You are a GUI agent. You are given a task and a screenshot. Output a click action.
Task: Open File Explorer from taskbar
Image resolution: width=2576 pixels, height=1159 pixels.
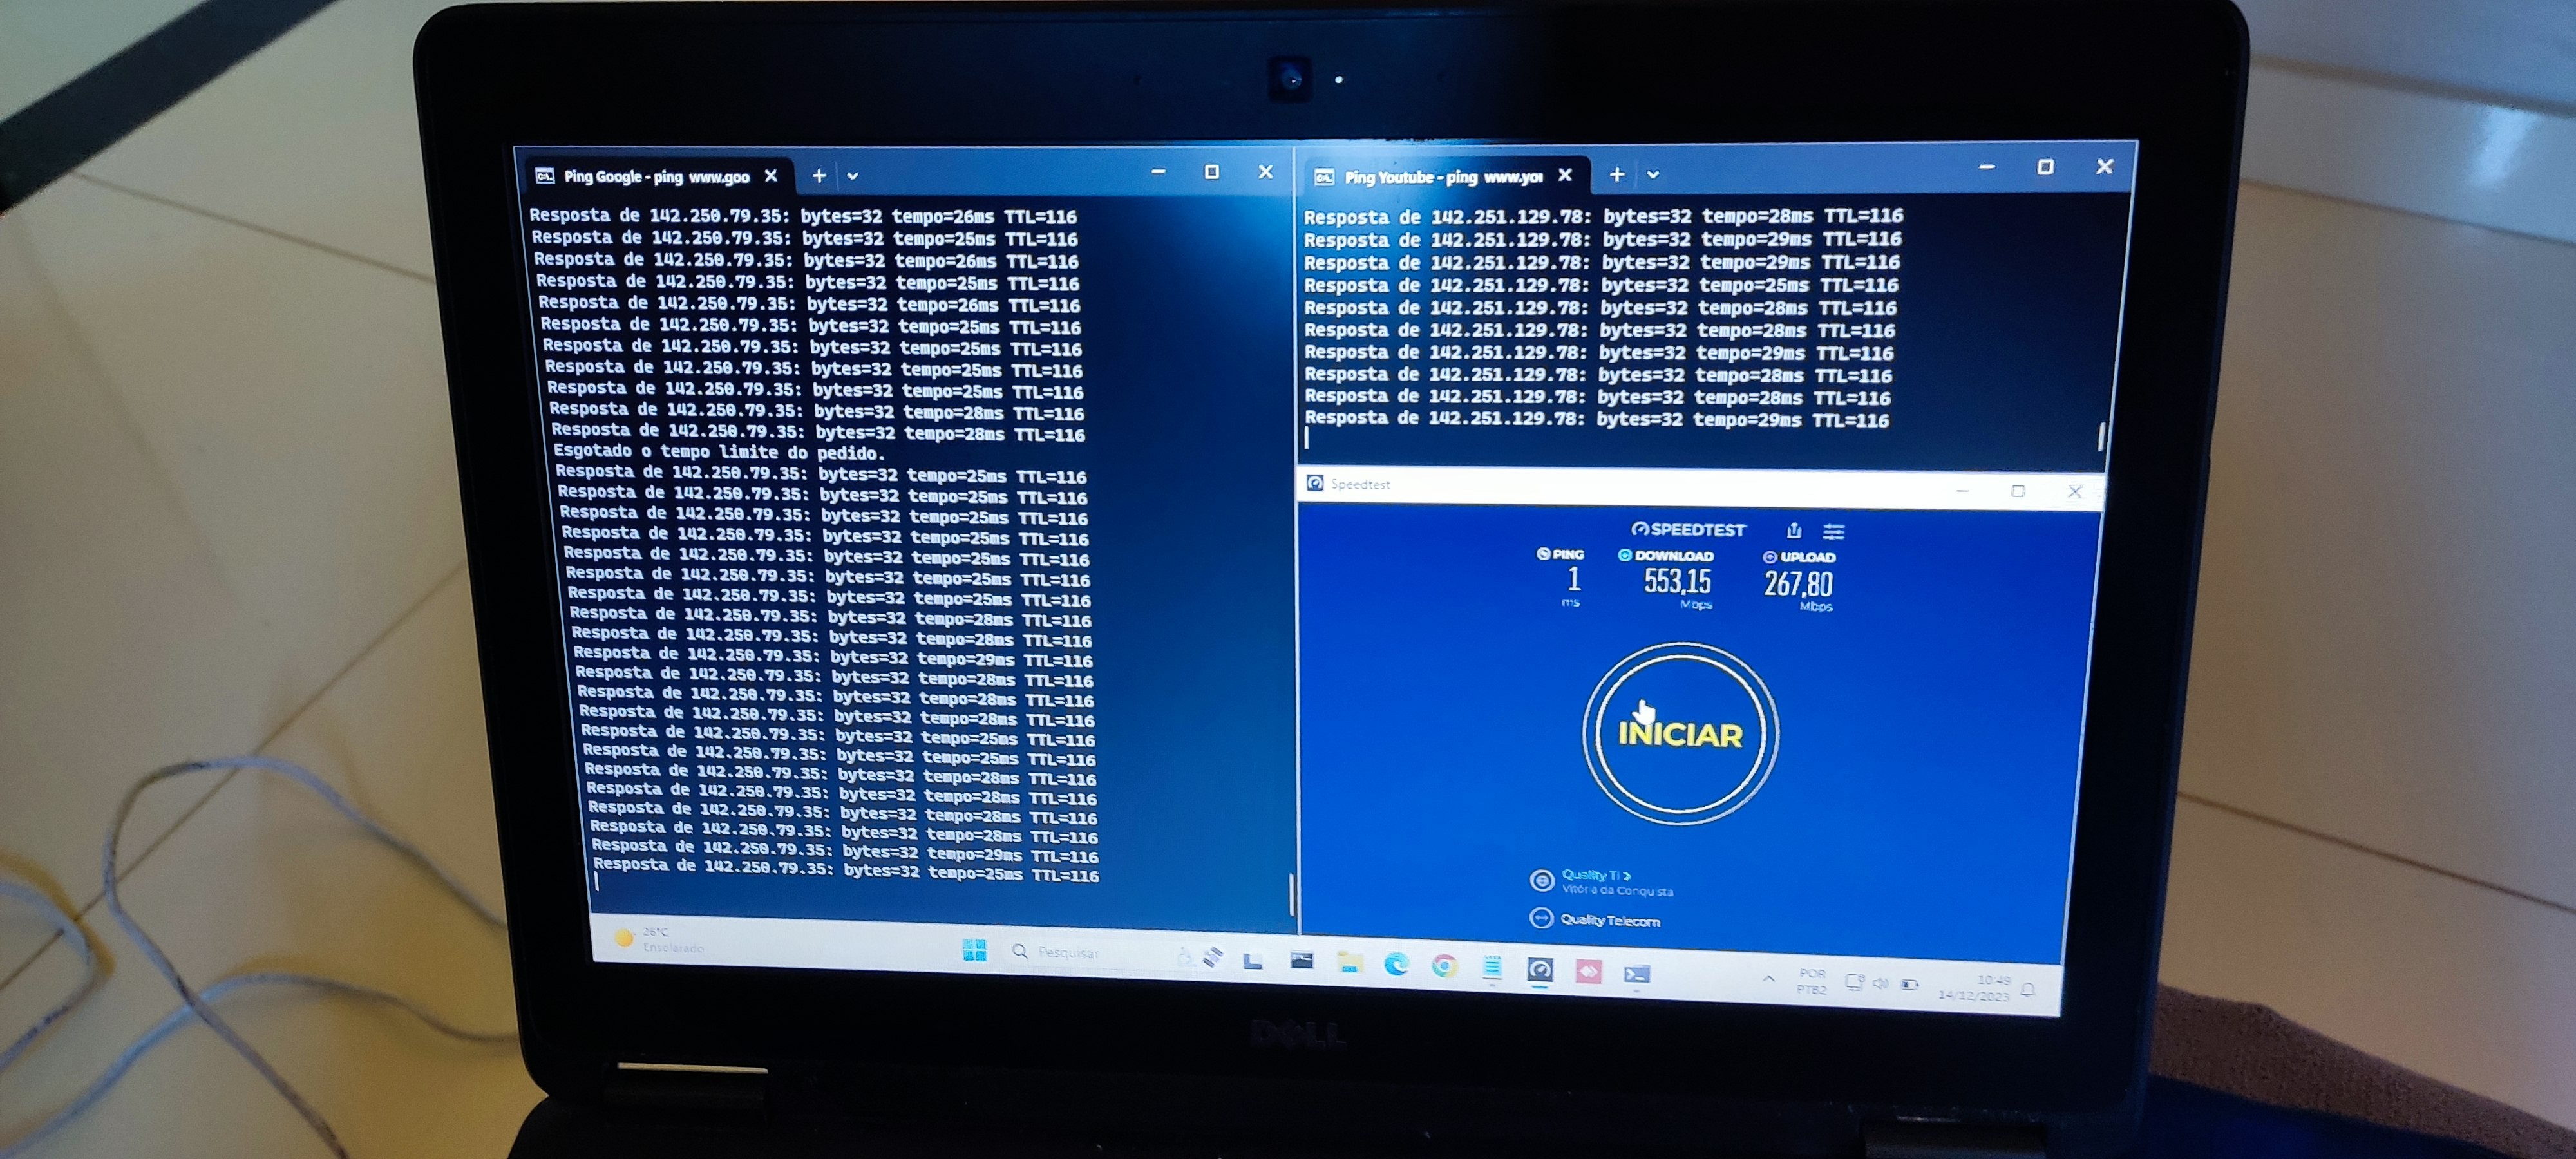(x=1350, y=962)
